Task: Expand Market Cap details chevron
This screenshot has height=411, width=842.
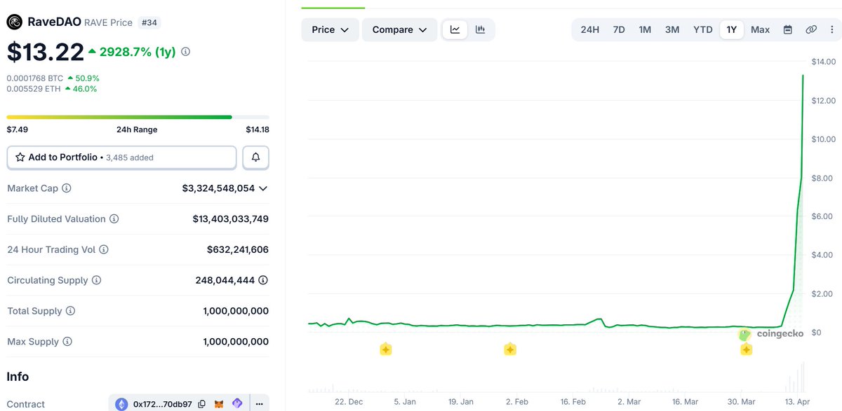Action: click(263, 188)
